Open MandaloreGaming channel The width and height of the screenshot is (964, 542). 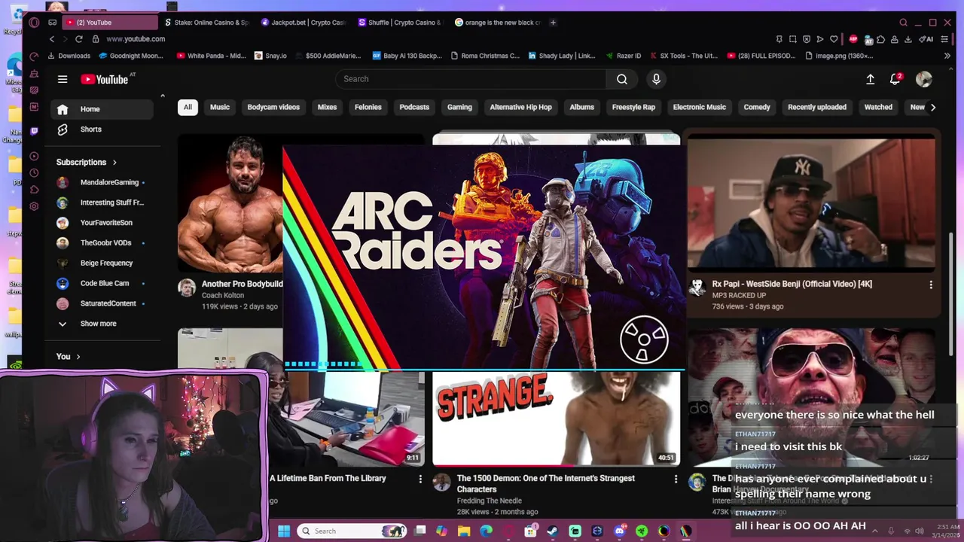coord(102,182)
